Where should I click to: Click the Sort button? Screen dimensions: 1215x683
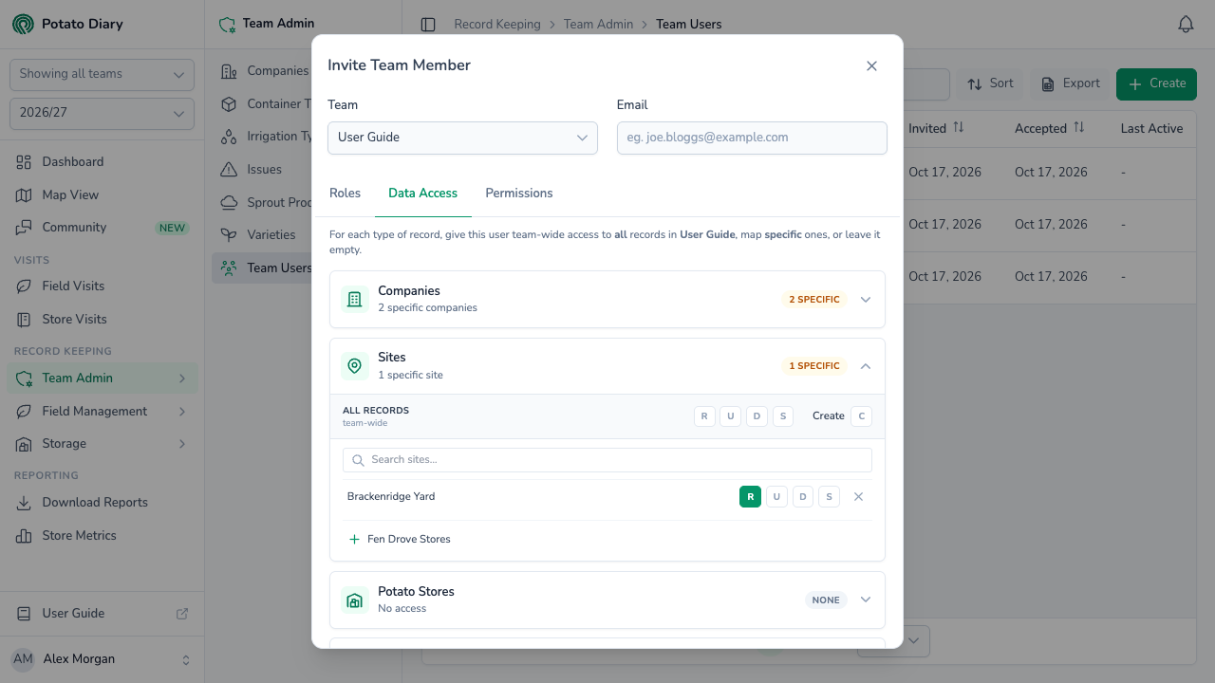pos(990,83)
